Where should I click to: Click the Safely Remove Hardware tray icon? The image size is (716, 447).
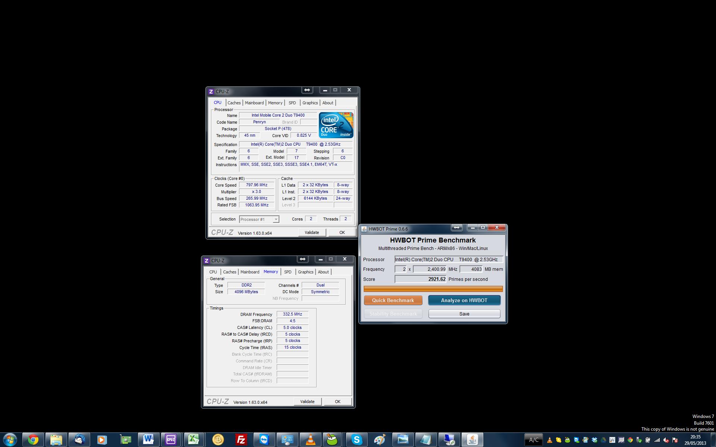click(x=639, y=440)
